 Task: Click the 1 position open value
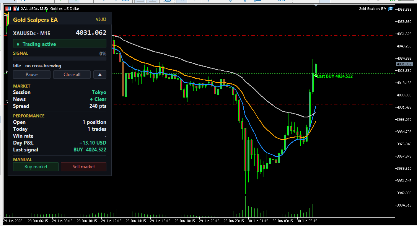(94, 122)
